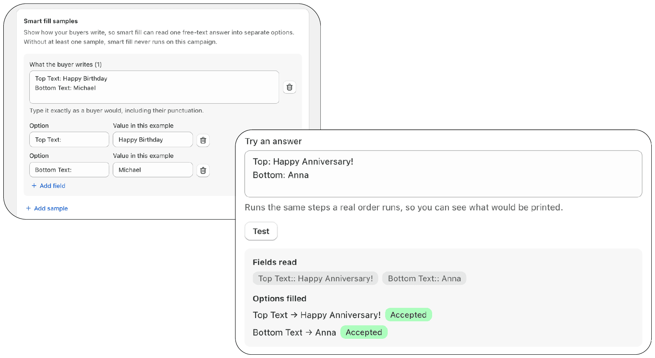Click the plus icon beside Add field
The height and width of the screenshot is (358, 655).
[34, 186]
